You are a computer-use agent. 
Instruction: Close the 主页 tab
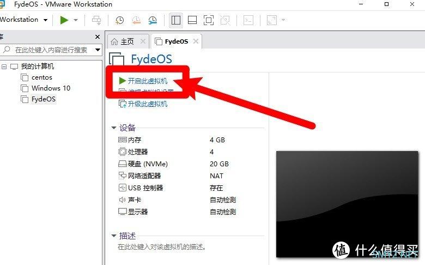tap(143, 41)
